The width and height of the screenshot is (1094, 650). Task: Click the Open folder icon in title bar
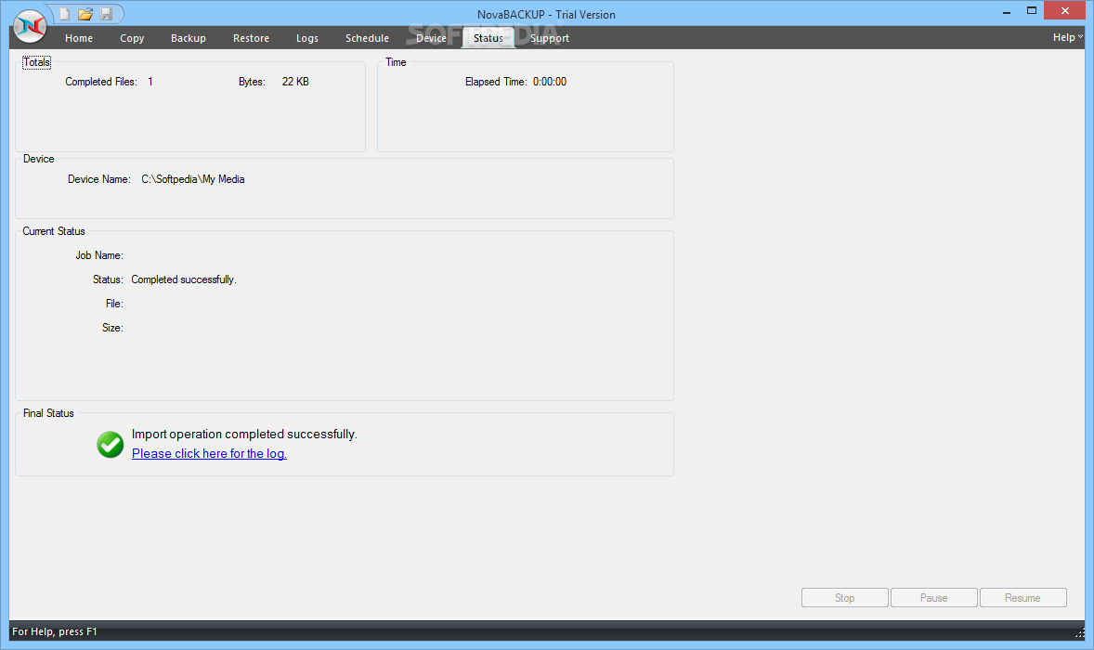pos(85,14)
